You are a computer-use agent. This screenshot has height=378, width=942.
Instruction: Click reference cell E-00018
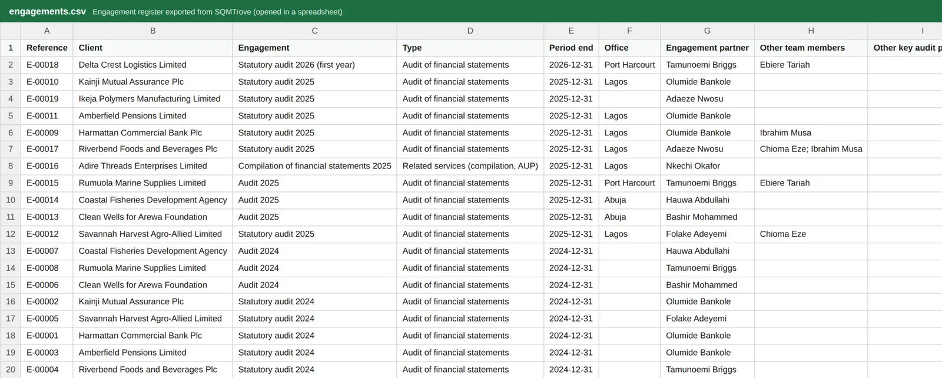pyautogui.click(x=47, y=65)
